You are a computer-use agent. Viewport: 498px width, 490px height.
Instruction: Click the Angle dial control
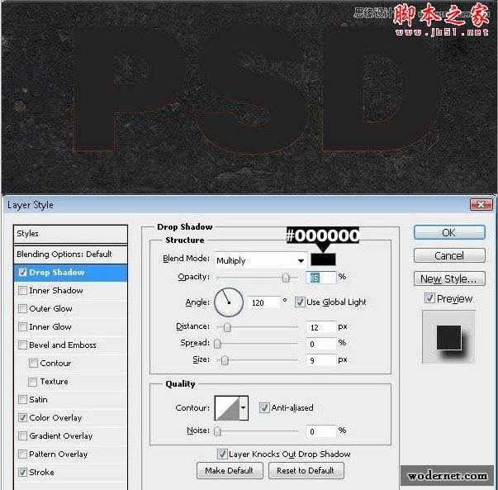point(229,302)
